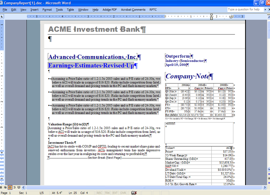Click the tab stop type selector
This screenshot has height=195, width=270.
2,16
